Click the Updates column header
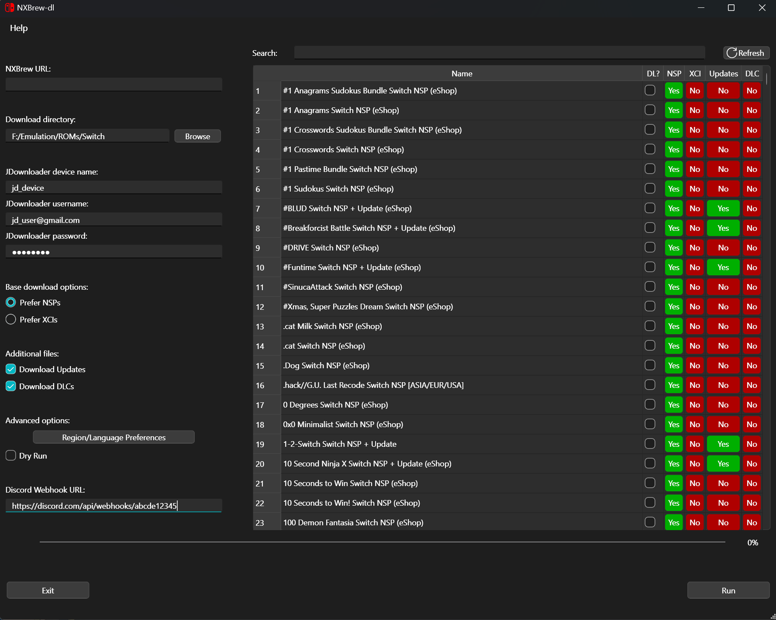The width and height of the screenshot is (776, 620). [x=723, y=73]
